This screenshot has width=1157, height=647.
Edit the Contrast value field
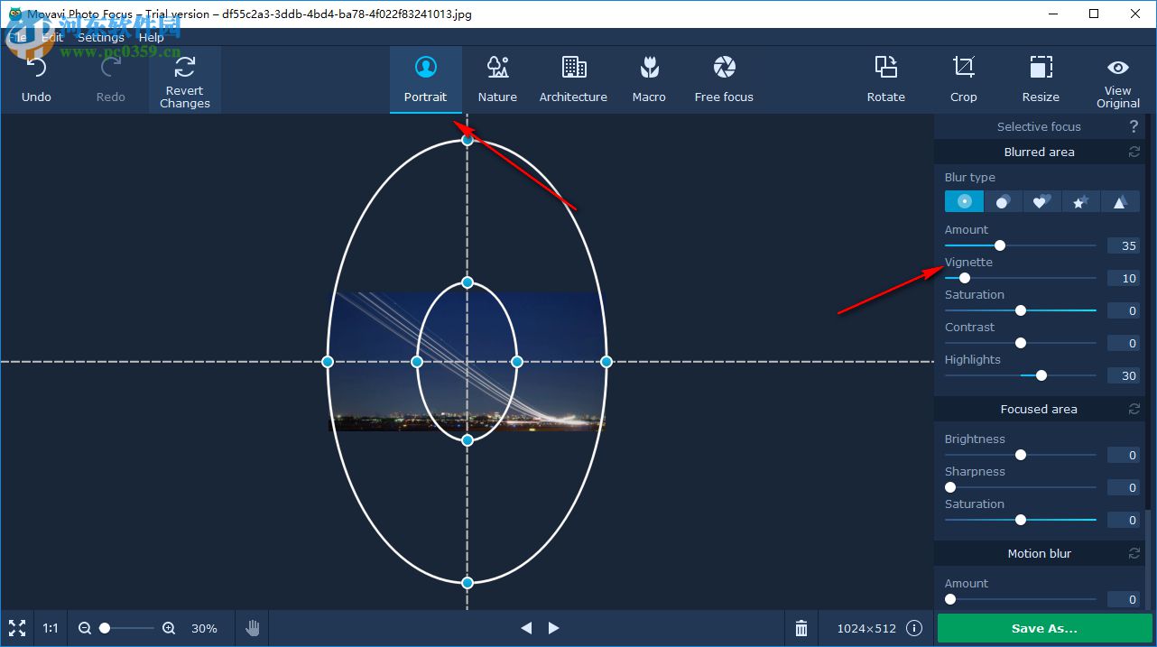click(x=1124, y=344)
